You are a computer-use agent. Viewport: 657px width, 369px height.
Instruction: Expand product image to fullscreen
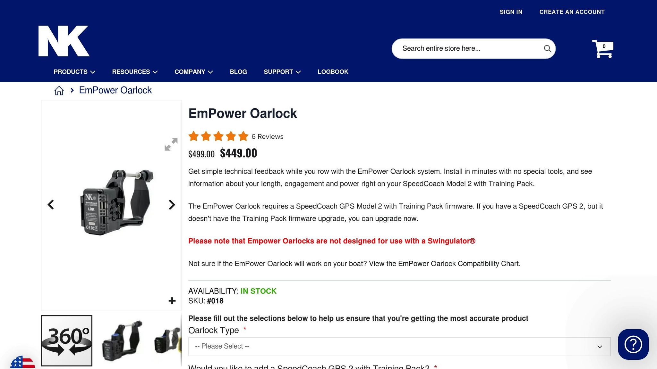(171, 144)
